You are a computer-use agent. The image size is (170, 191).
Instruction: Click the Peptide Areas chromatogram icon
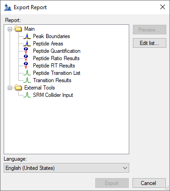[27, 44]
